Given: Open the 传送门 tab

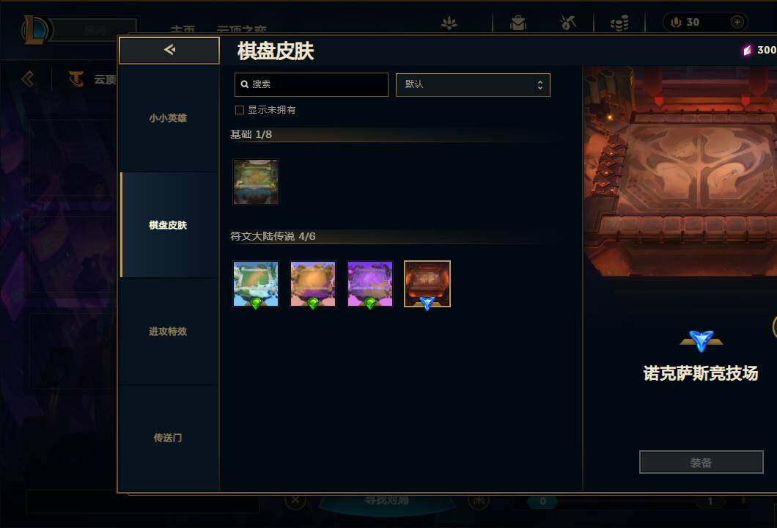Looking at the screenshot, I should pyautogui.click(x=168, y=438).
